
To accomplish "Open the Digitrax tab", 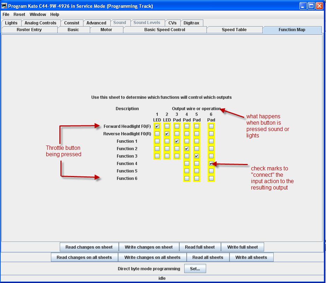I will (x=192, y=22).
